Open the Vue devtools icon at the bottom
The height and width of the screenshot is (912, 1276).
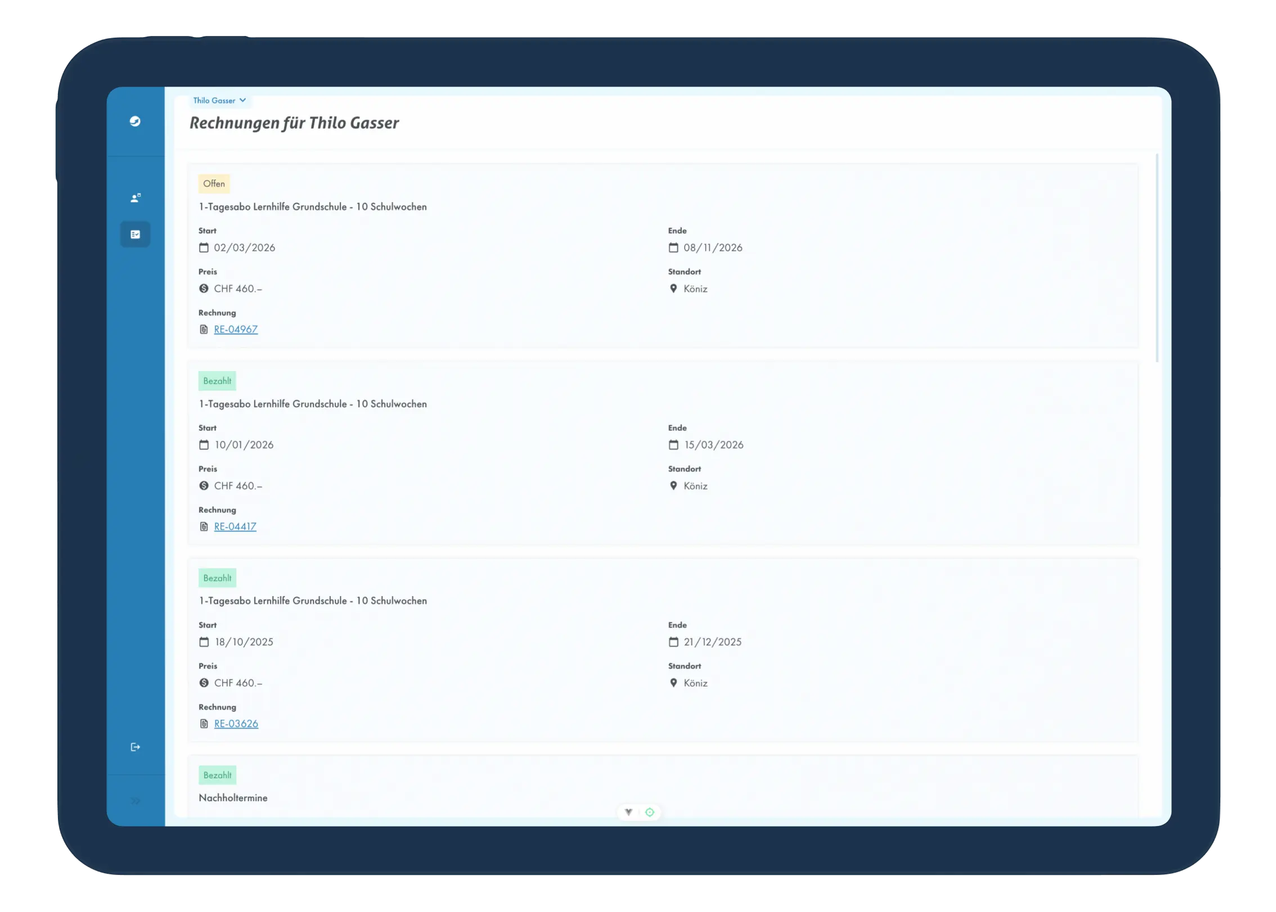click(628, 812)
